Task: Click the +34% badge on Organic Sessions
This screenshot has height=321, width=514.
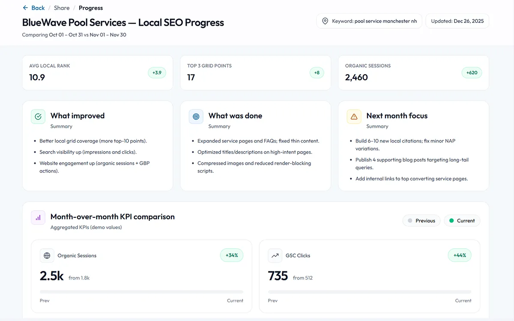Action: click(231, 255)
